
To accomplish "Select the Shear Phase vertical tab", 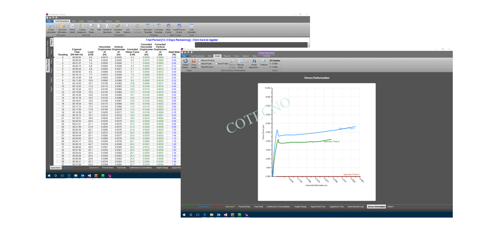I will (x=48, y=65).
